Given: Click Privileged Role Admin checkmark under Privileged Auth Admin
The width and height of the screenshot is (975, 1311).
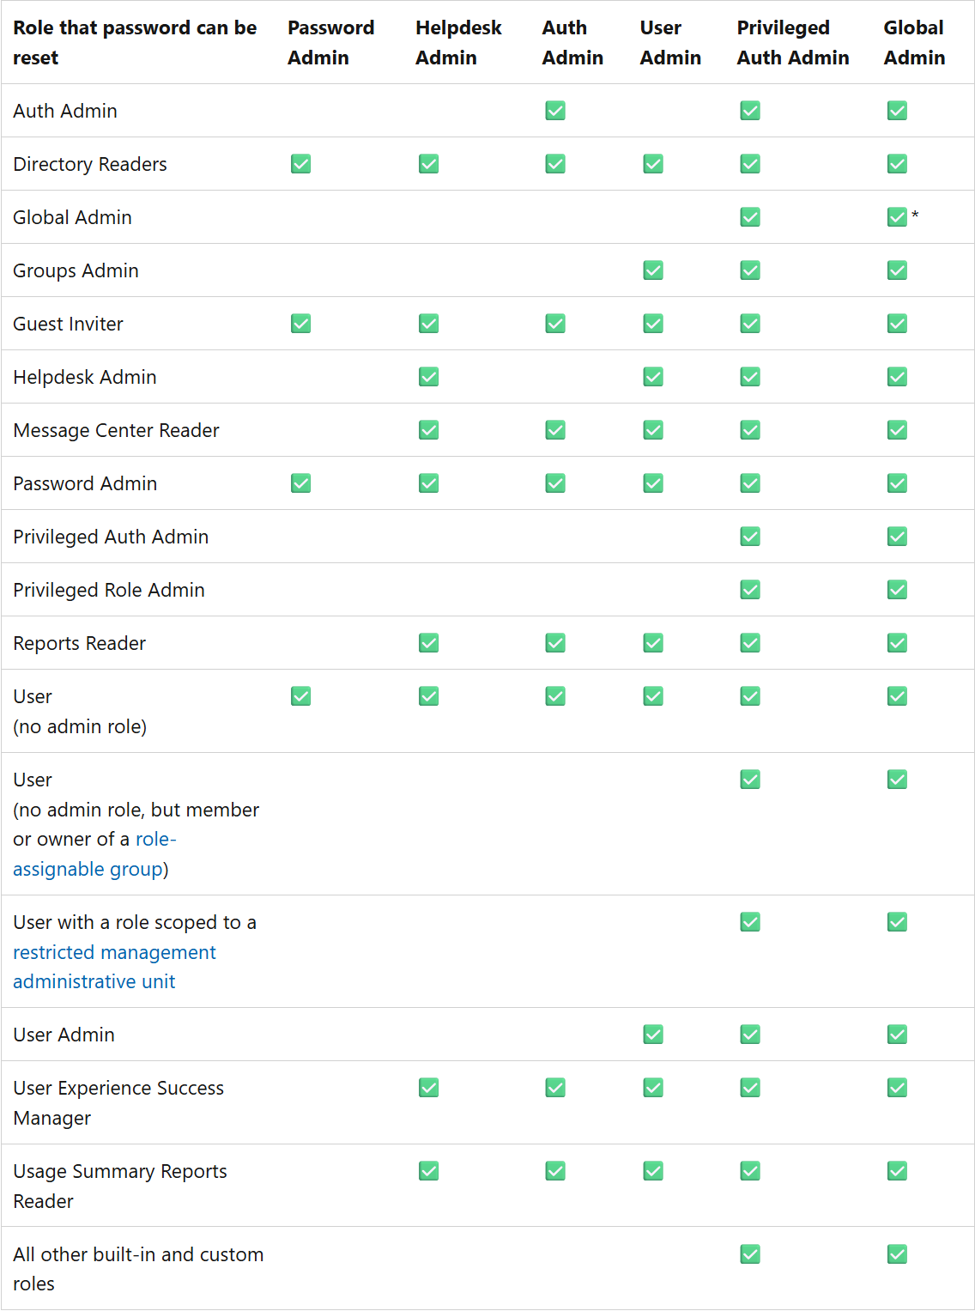Looking at the screenshot, I should (750, 590).
